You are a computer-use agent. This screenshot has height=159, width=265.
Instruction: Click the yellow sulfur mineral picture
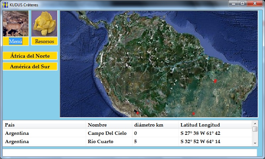click(45, 24)
